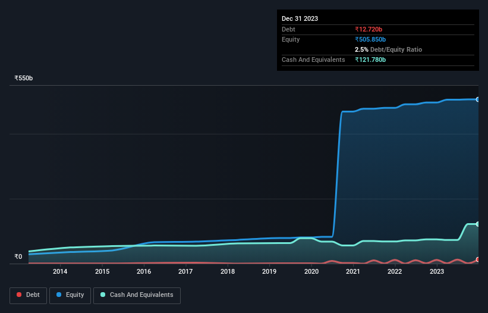Select the 2014 axis label
The width and height of the screenshot is (488, 313).
pos(60,271)
